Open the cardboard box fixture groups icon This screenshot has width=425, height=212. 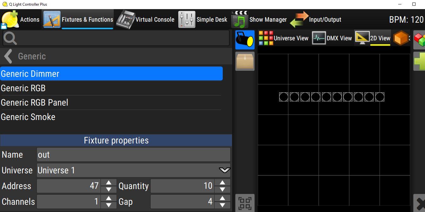click(245, 61)
